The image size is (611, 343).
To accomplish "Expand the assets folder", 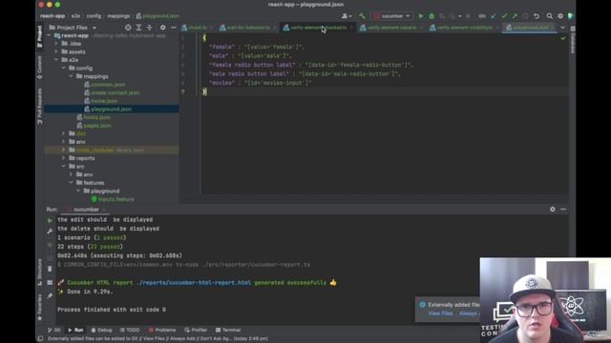I will (x=56, y=51).
